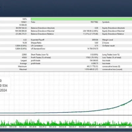Click the 'LR Standard Error' label
This screenshot has width=132, height=132.
click(38, 49)
